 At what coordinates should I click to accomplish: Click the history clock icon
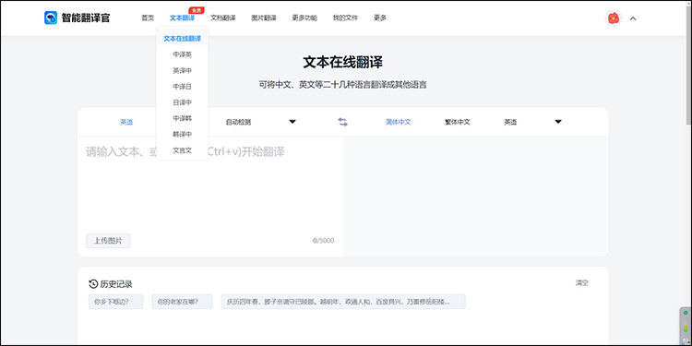[x=92, y=284]
